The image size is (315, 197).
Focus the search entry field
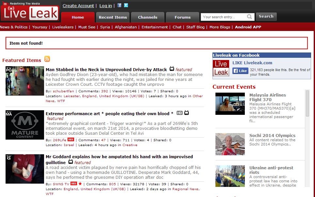coord(224,17)
